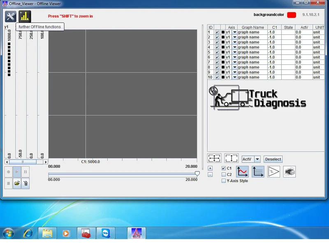Click the State column header

[288, 27]
